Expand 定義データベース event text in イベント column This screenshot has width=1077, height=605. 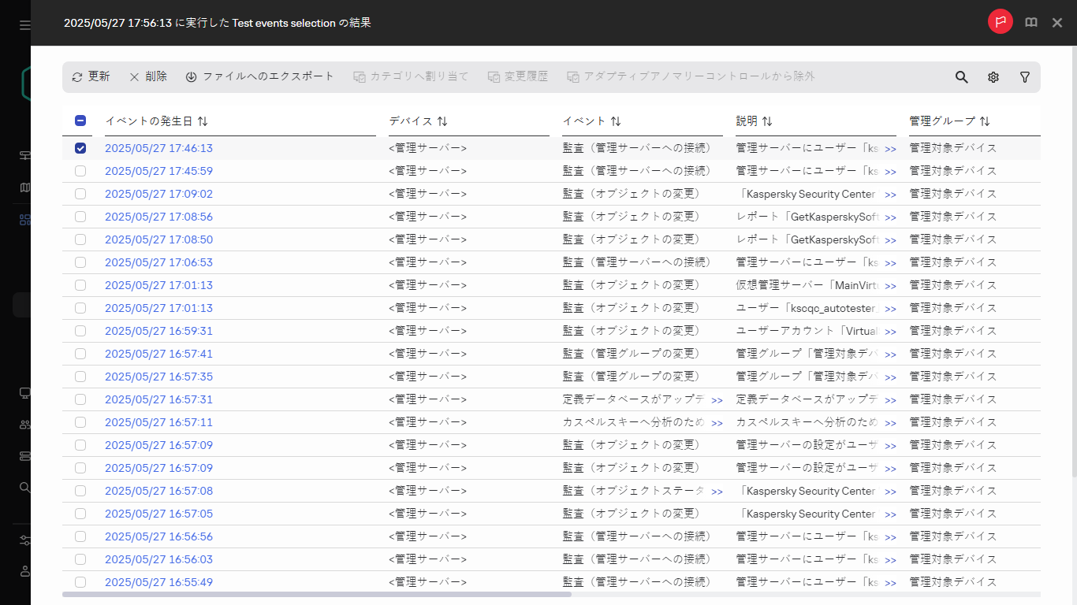pyautogui.click(x=717, y=400)
